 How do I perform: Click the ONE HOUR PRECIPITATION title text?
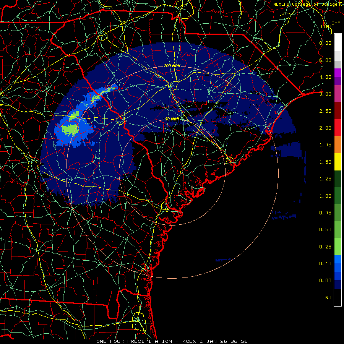pos(134,341)
